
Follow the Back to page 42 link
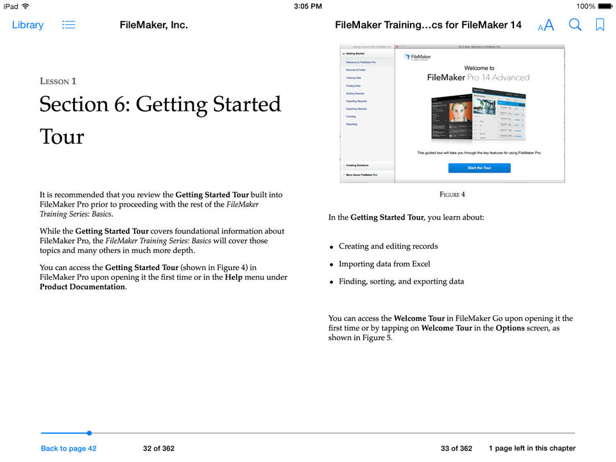pyautogui.click(x=69, y=449)
